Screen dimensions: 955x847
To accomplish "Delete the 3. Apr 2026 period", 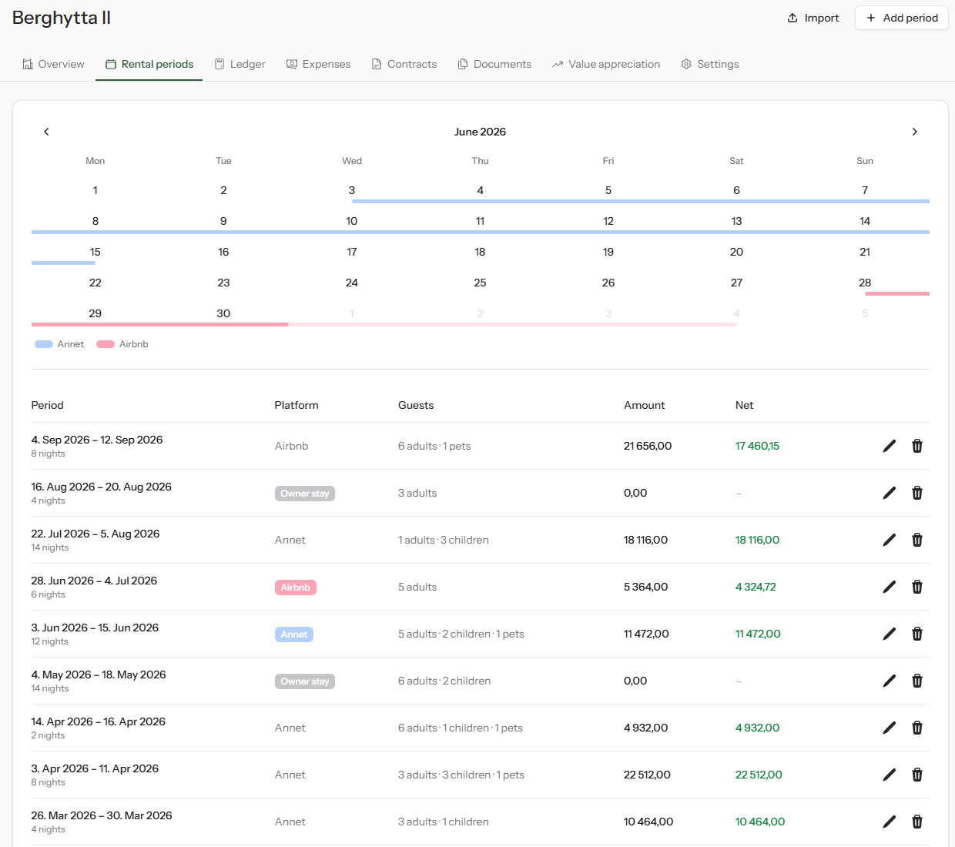I will 917,775.
